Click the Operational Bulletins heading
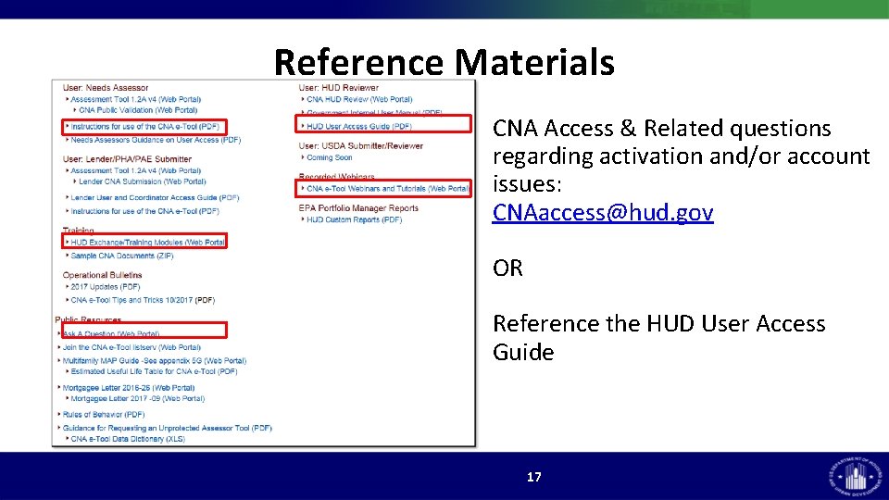 tap(102, 275)
